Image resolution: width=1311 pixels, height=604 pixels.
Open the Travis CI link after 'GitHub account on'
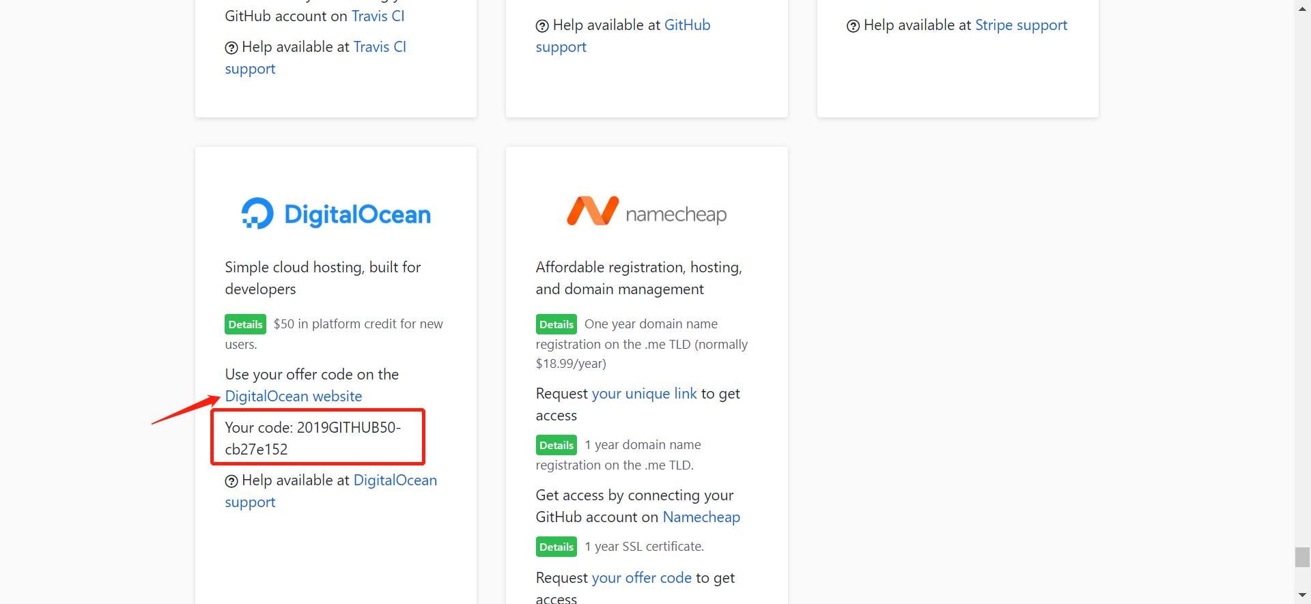378,16
